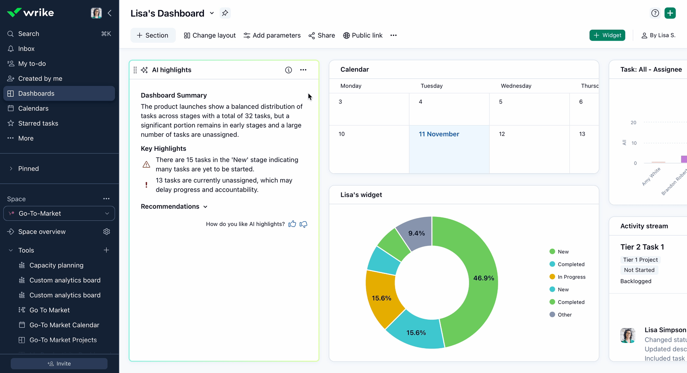687x373 pixels.
Task: Open Space overview settings gear
Action: click(x=106, y=232)
